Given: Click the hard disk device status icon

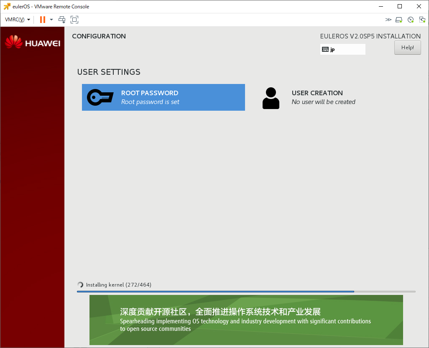Looking at the screenshot, I should point(398,19).
